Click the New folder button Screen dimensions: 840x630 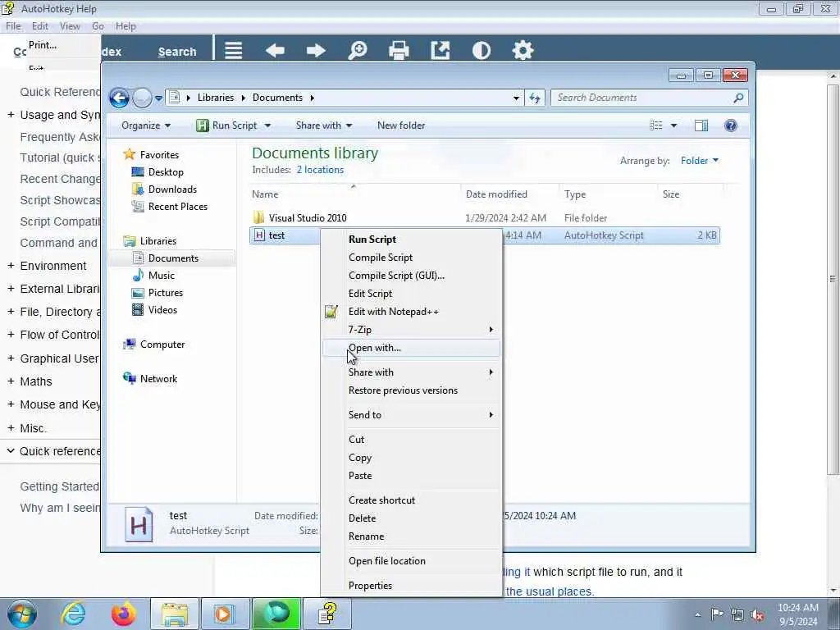400,126
